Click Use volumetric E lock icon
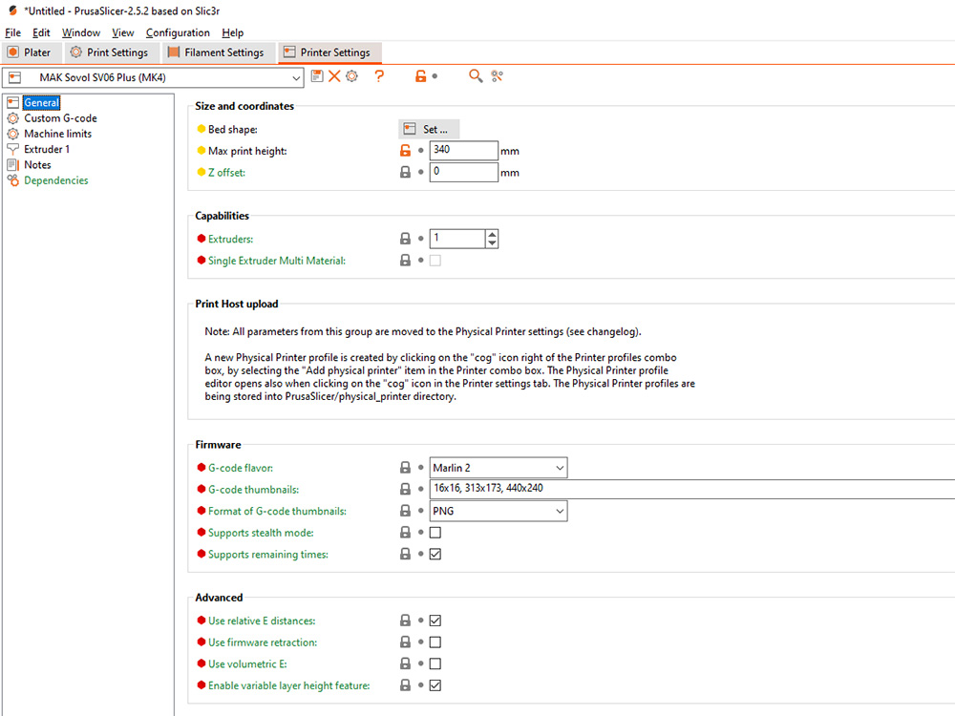 point(405,663)
